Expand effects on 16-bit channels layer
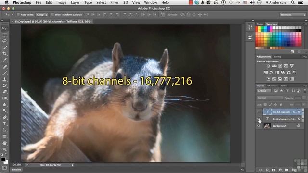This screenshot has width=308, height=173. 303,112
